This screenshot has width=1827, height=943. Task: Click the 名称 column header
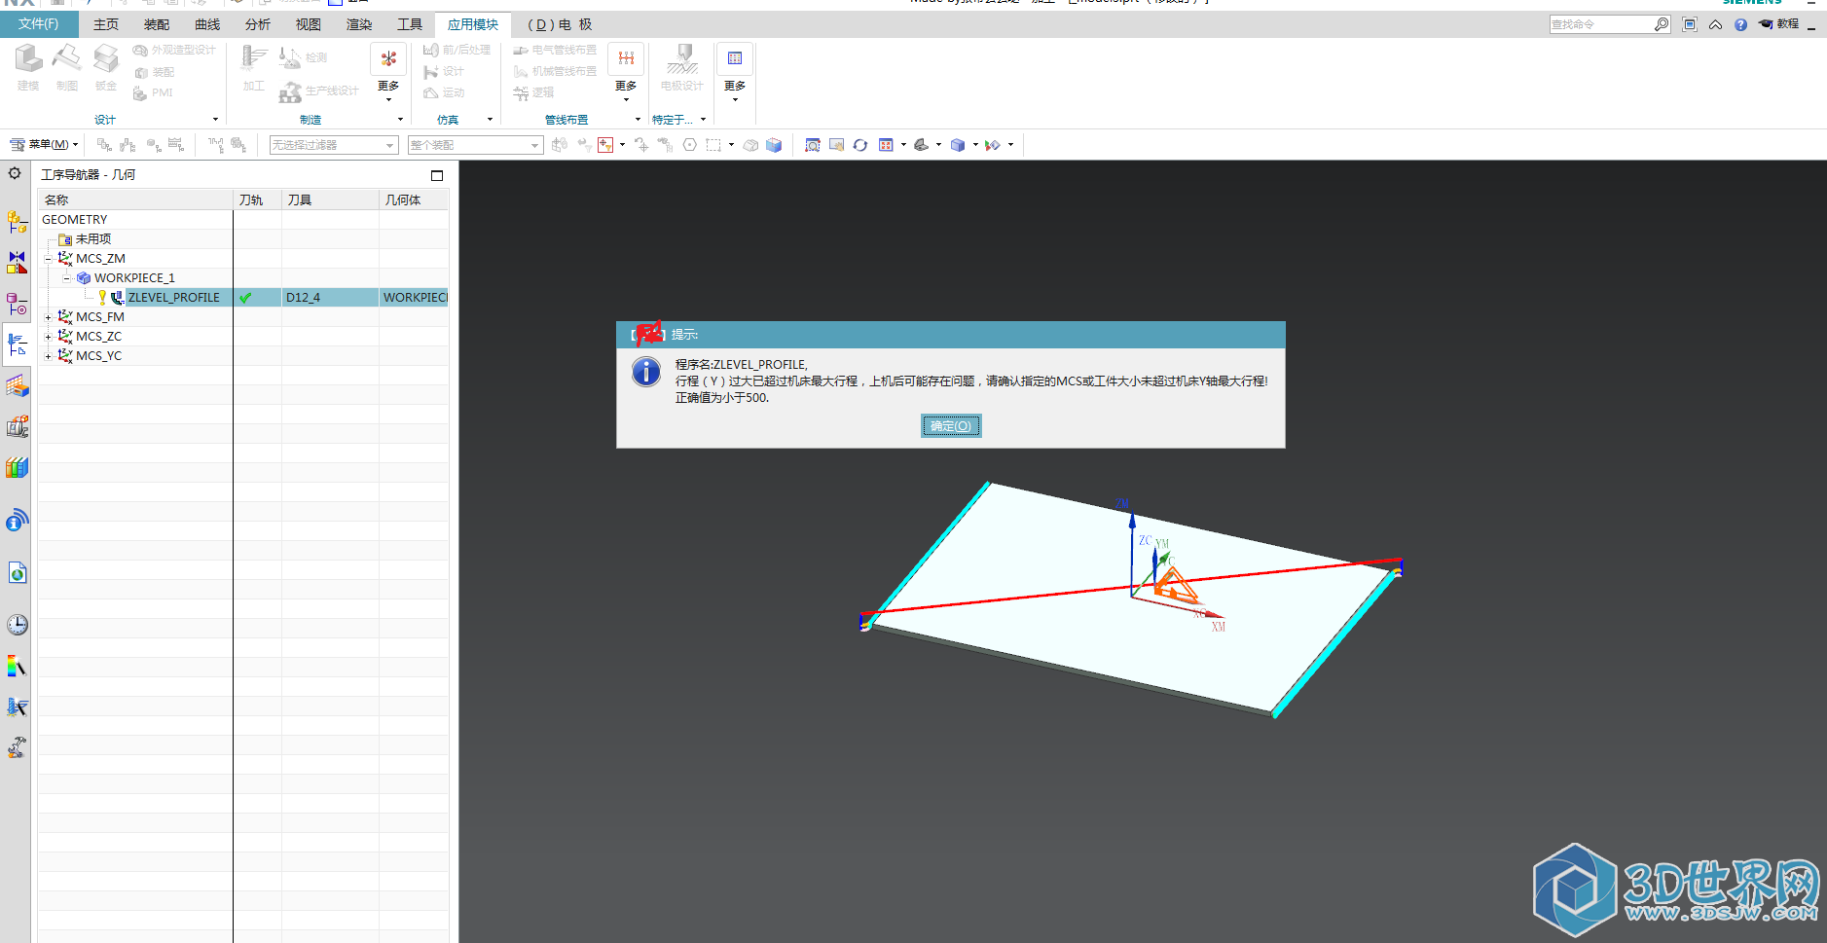(135, 199)
